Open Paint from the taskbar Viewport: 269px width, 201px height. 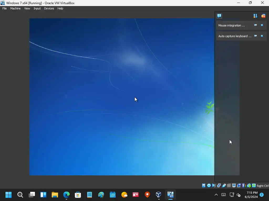tap(101, 195)
